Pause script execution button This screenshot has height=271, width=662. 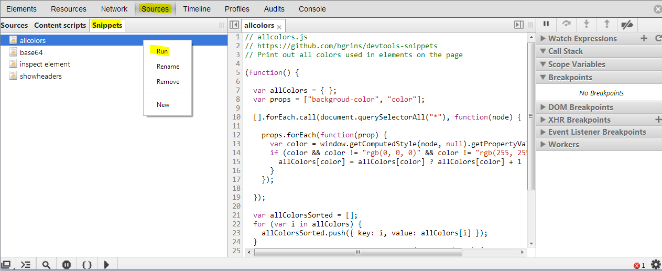(x=546, y=24)
